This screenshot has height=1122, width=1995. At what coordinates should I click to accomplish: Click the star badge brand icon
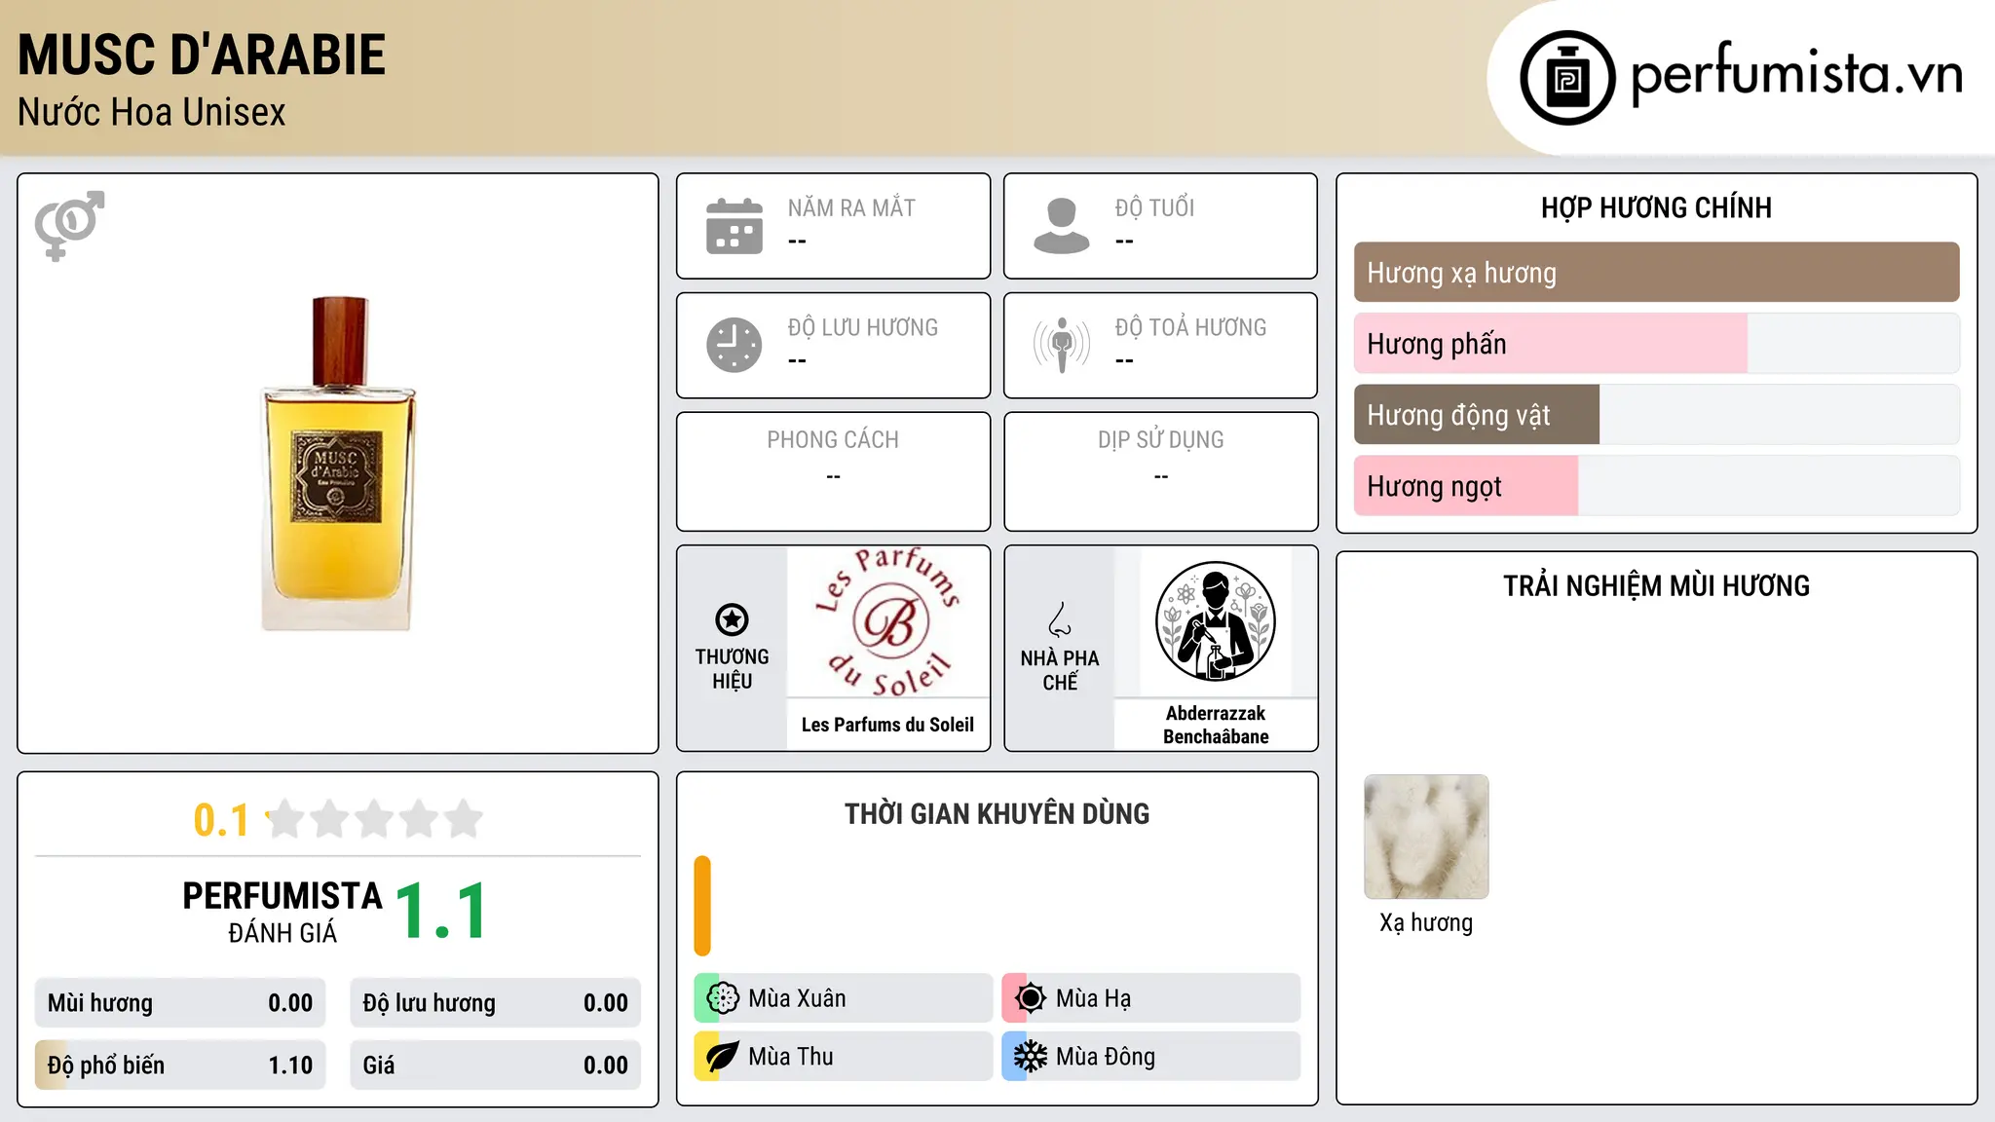click(x=732, y=619)
